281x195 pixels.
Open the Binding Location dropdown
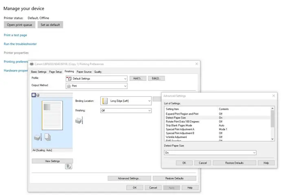coord(126,101)
